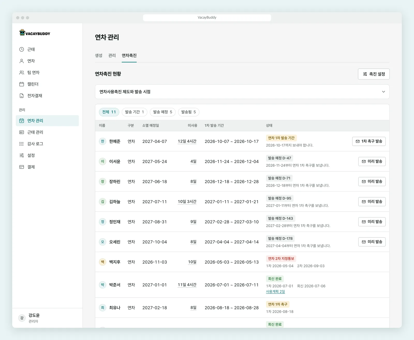The image size is (414, 340).
Task: Send 1차 촉구 발송 for 한예준
Action: (369, 141)
